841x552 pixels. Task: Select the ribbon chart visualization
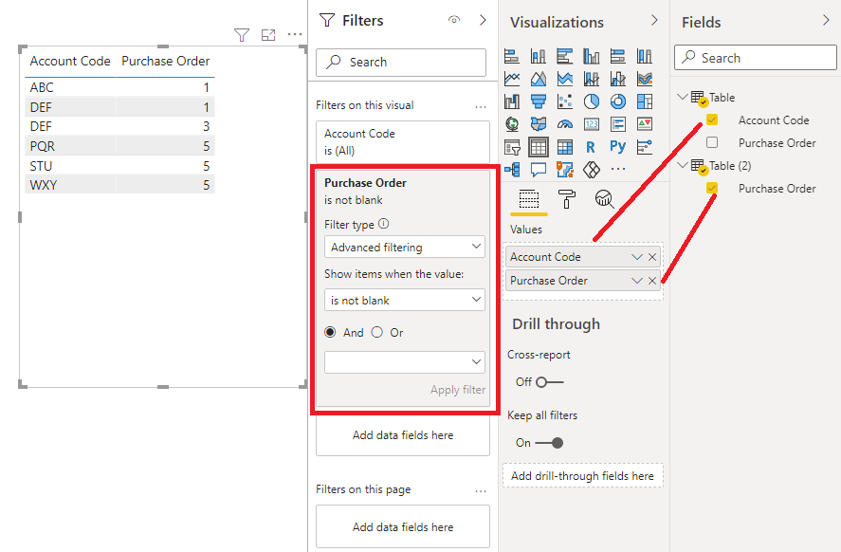click(644, 79)
